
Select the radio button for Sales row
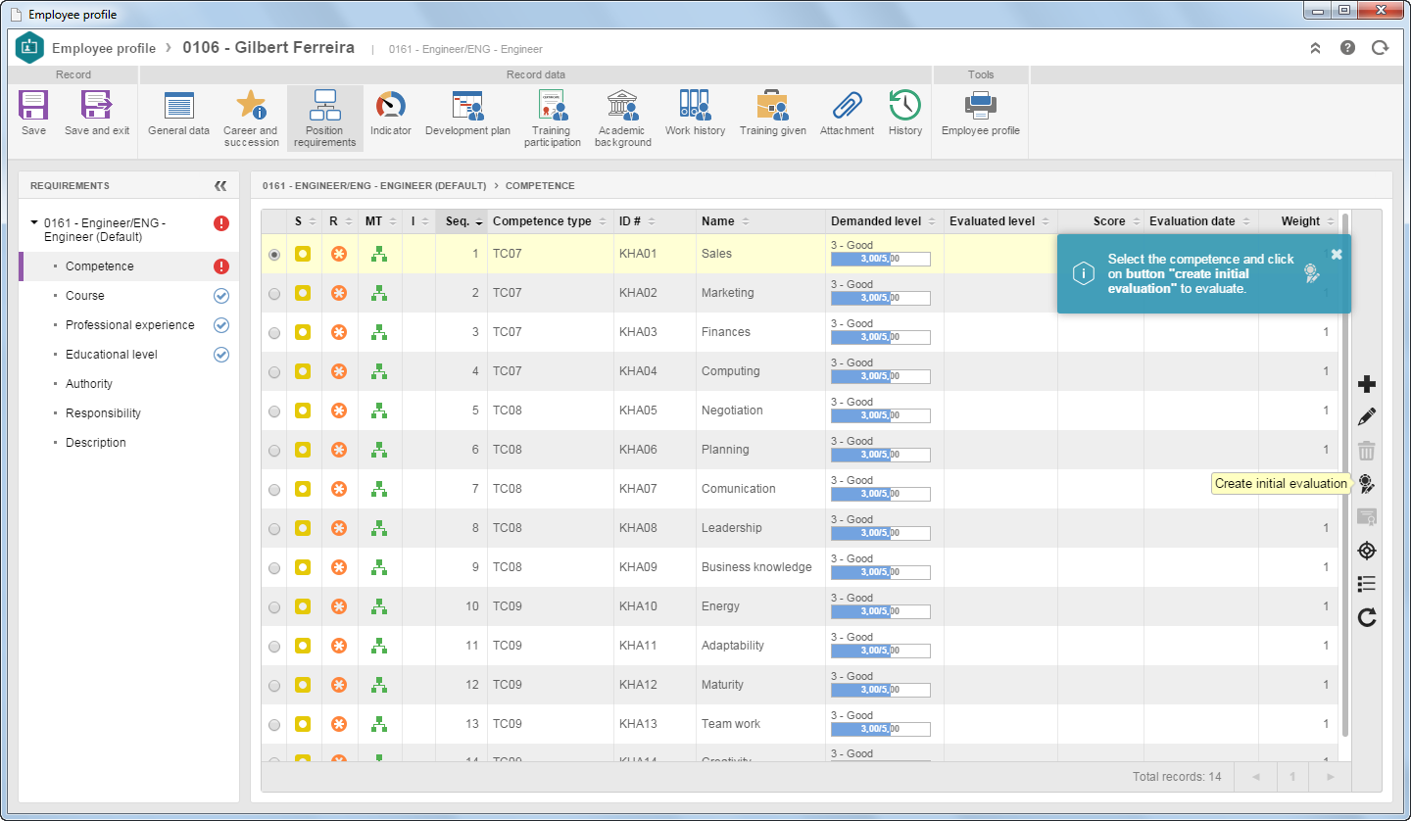[x=274, y=254]
